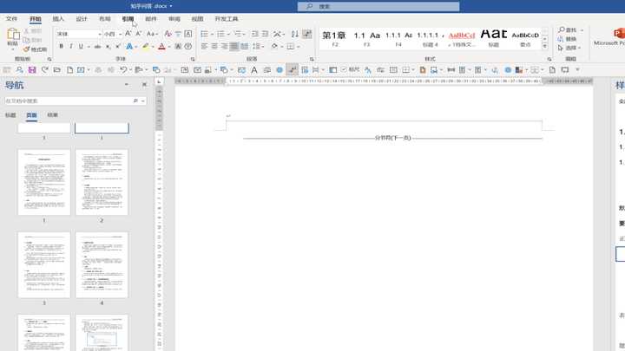The image size is (625, 351).
Task: Toggle superscript formatting
Action: (x=118, y=47)
